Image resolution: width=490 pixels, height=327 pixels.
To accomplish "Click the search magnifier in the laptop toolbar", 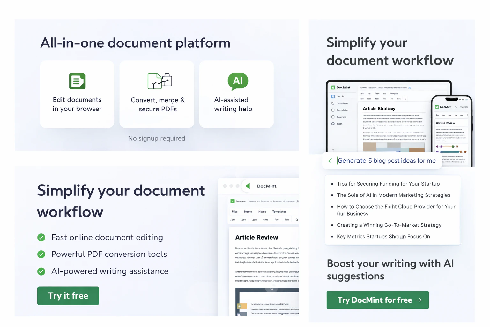I will point(405,99).
